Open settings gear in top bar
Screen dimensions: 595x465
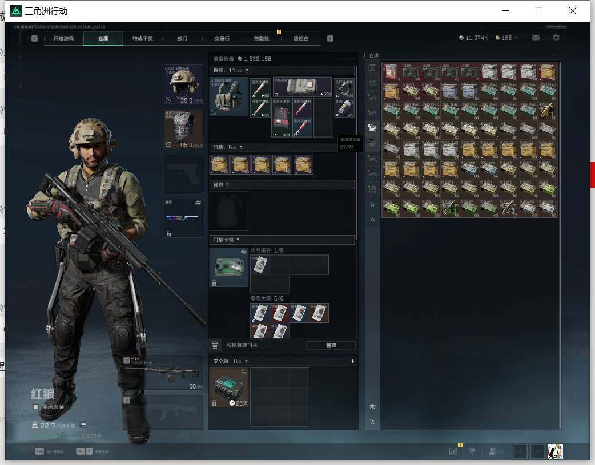click(x=556, y=38)
